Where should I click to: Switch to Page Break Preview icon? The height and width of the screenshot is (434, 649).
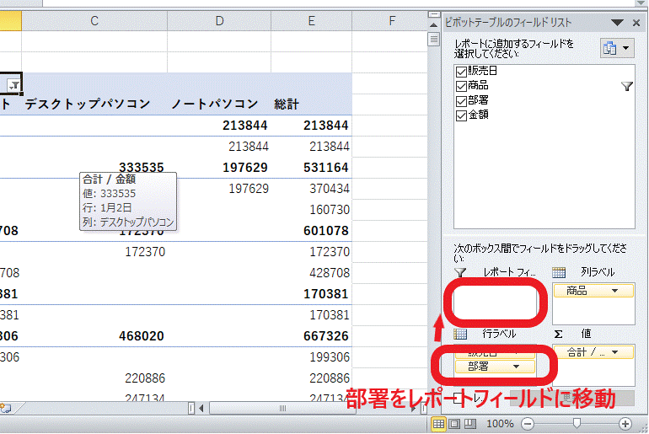tap(470, 423)
